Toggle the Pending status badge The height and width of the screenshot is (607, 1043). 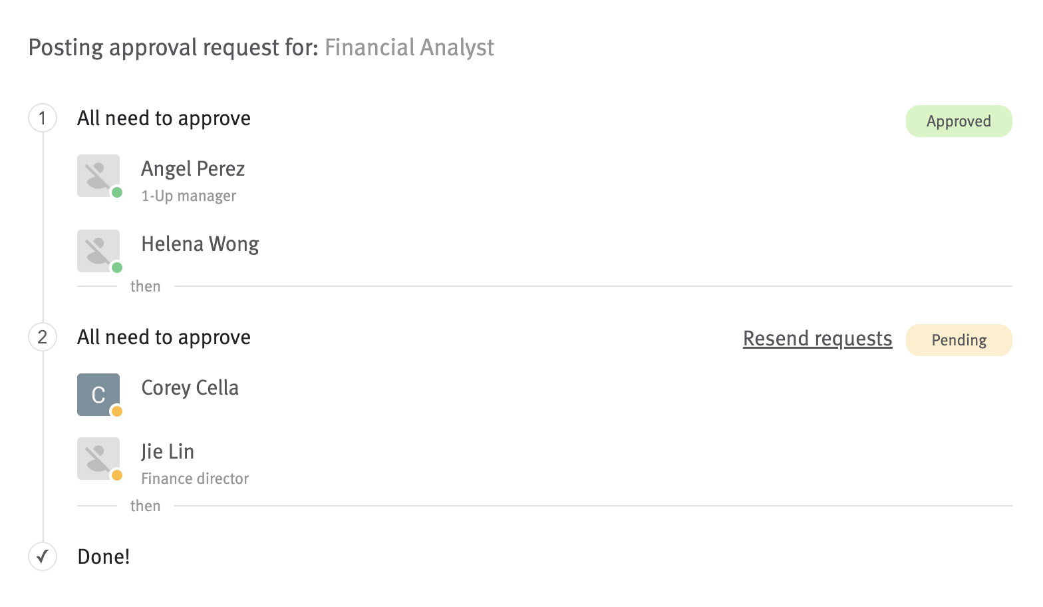(x=959, y=339)
